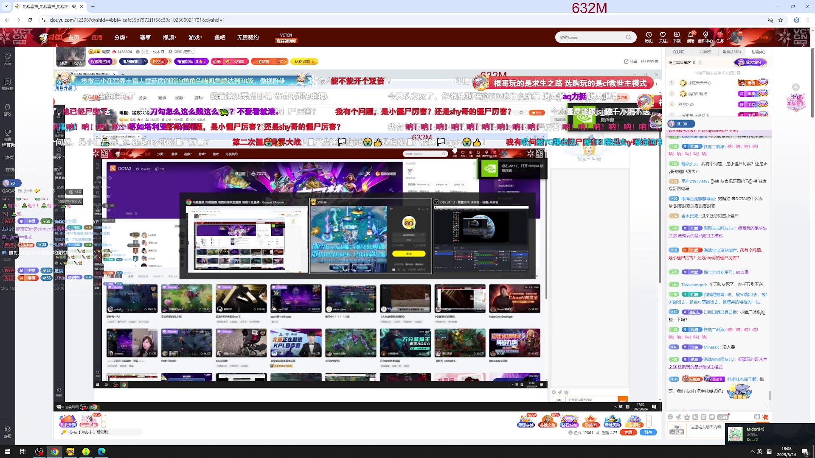Bookmark this page with the star
Image resolution: width=815 pixels, height=458 pixels.
781,20
